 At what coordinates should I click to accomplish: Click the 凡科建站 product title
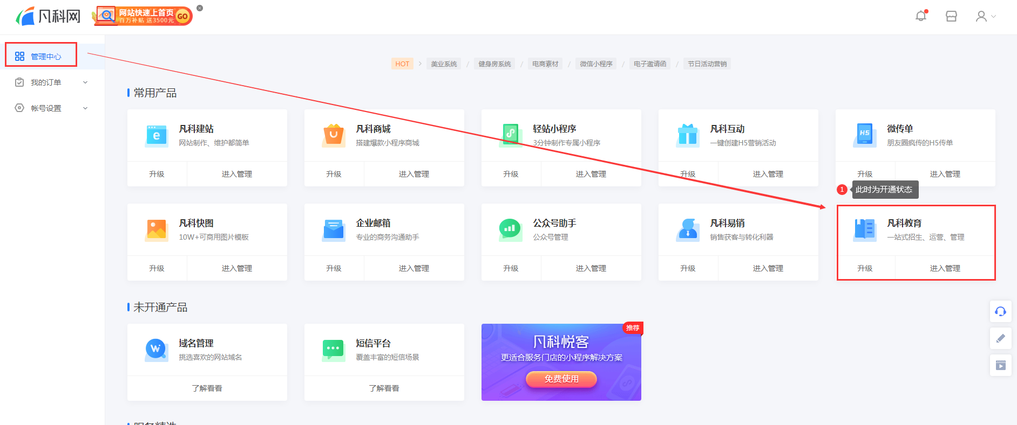click(x=196, y=129)
